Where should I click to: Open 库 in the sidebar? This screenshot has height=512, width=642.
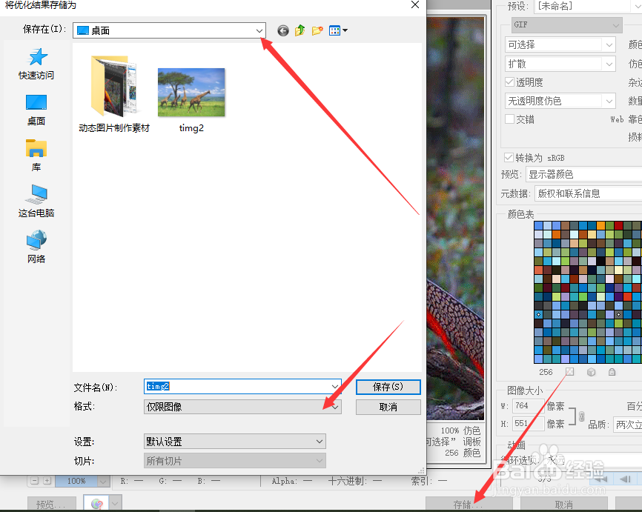[x=36, y=156]
